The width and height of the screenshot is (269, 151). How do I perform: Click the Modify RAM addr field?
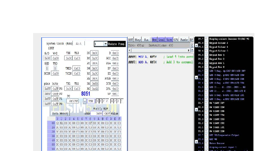pyautogui.click(x=96, y=114)
